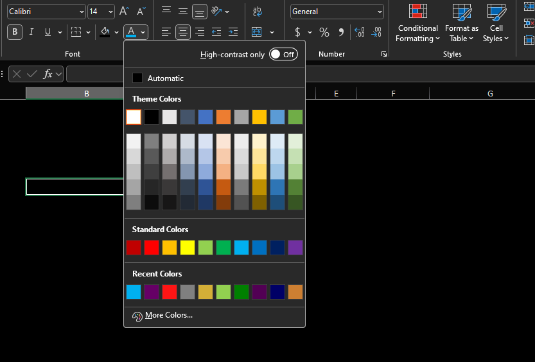
Task: Center-align text horizontally in cell
Action: [x=183, y=32]
